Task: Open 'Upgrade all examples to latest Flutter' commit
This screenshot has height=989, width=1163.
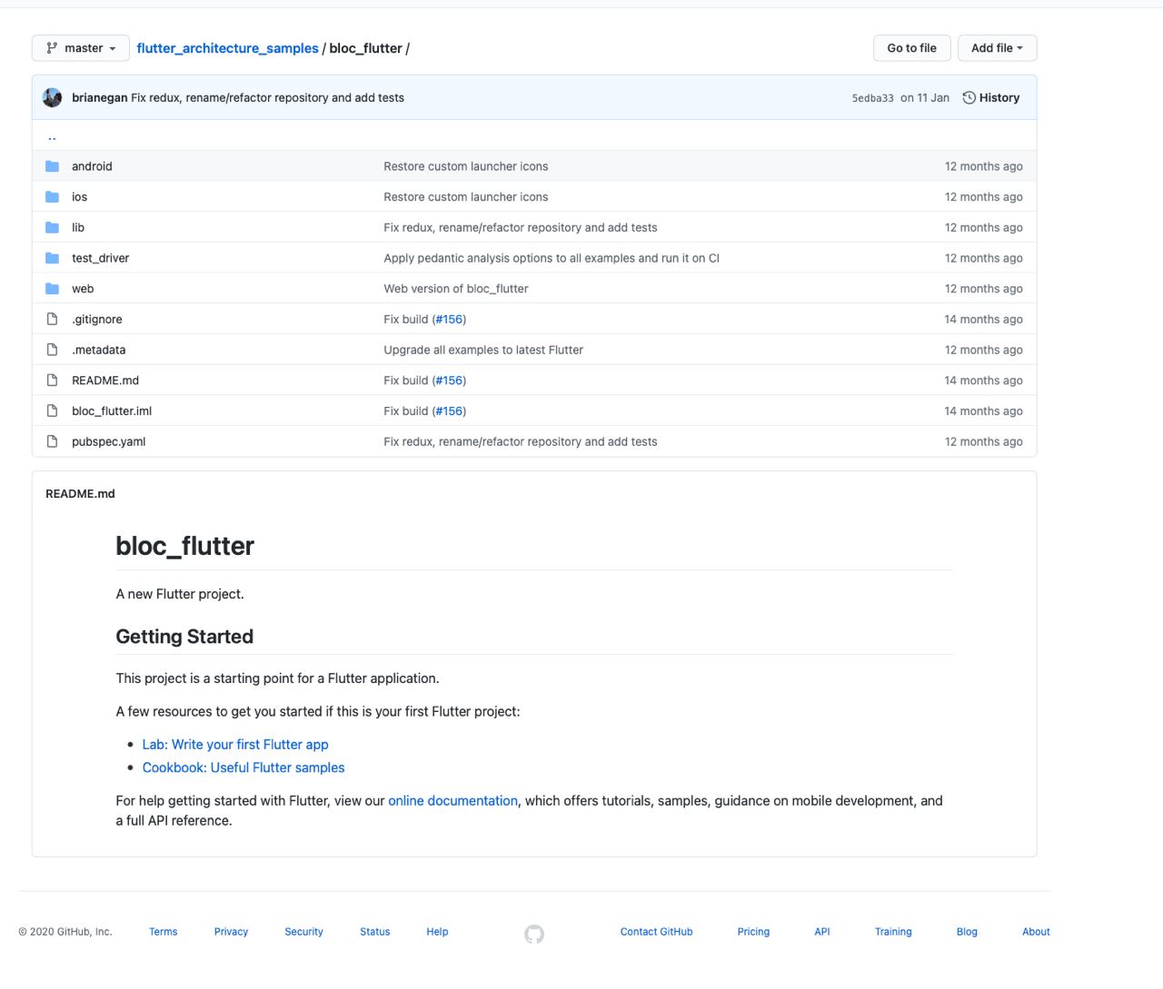Action: pos(483,350)
